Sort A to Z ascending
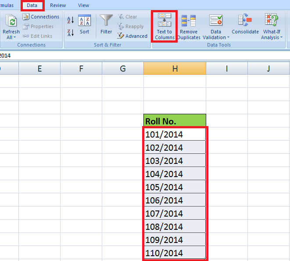 pyautogui.click(x=71, y=20)
